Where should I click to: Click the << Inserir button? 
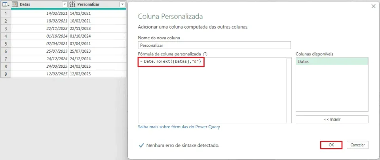point(332,119)
